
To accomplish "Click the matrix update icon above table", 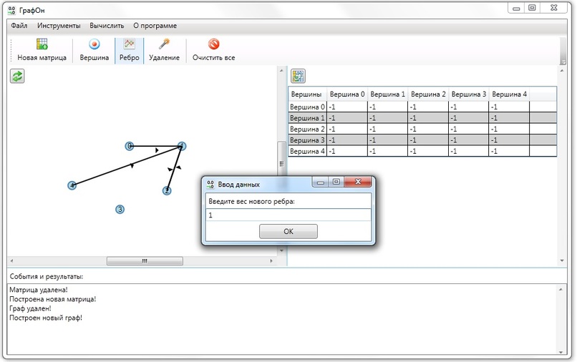I will 298,76.
